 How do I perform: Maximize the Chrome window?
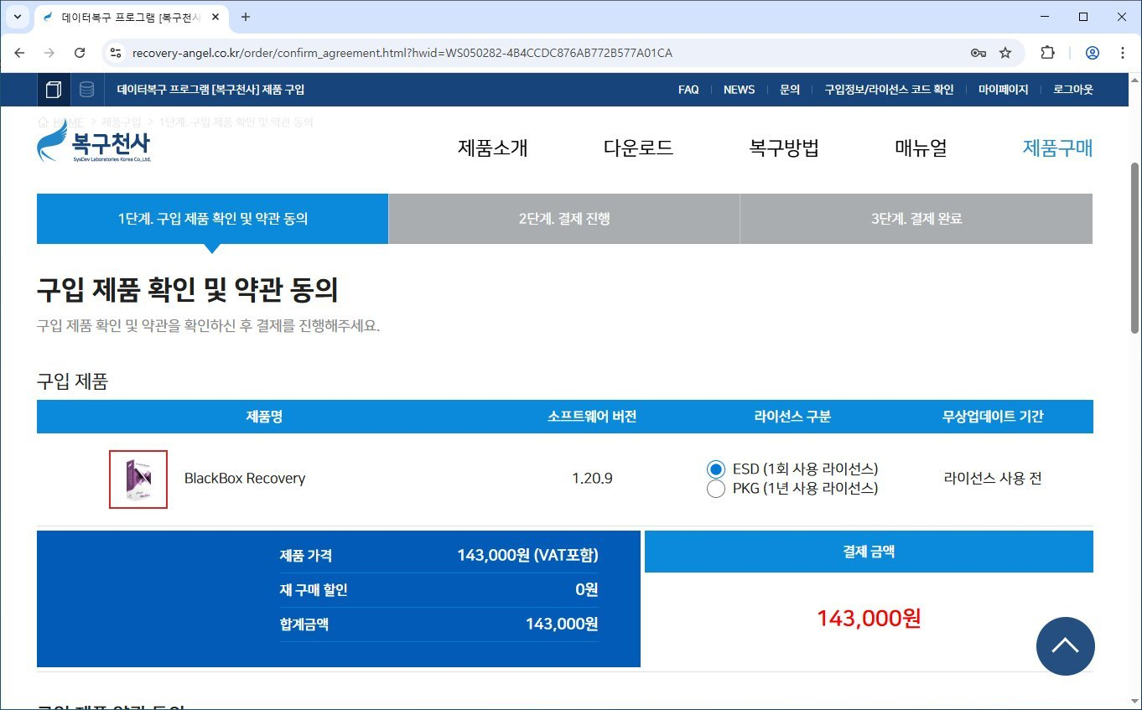(1083, 17)
